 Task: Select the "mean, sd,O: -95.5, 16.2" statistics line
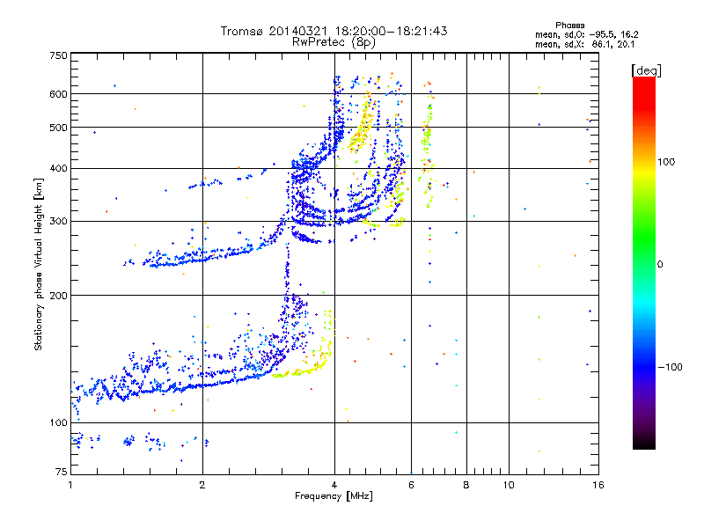(x=586, y=34)
